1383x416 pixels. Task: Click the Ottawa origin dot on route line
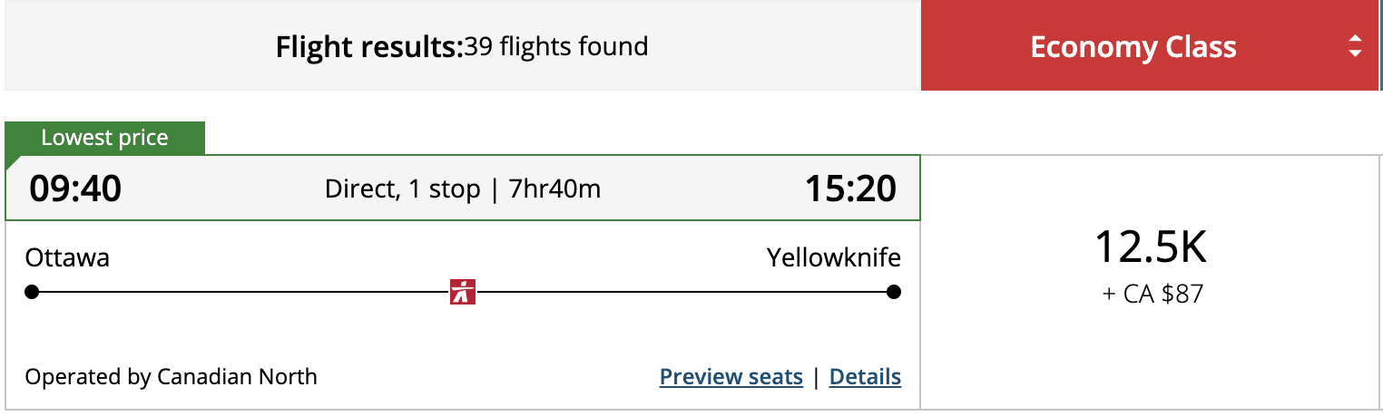32,292
